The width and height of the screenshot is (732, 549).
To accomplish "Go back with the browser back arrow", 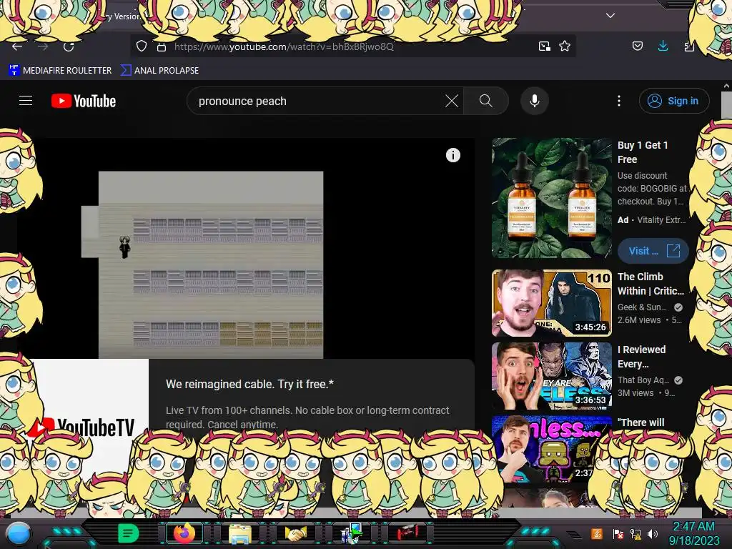I will point(17,46).
